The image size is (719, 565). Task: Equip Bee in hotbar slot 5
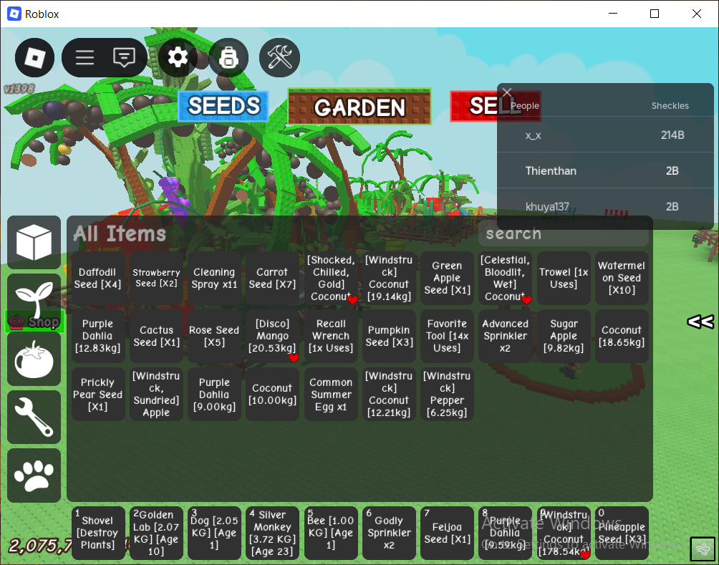coord(331,533)
